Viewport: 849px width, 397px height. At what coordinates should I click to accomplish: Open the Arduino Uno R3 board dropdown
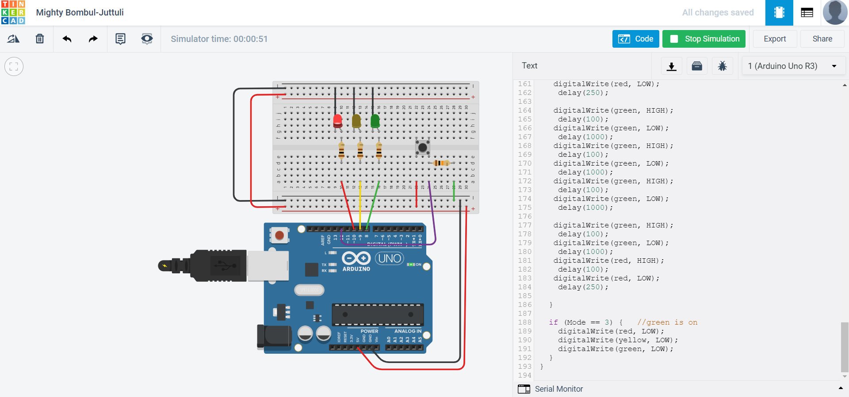[x=793, y=66]
